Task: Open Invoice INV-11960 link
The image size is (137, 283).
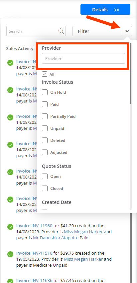Action: pos(34,226)
